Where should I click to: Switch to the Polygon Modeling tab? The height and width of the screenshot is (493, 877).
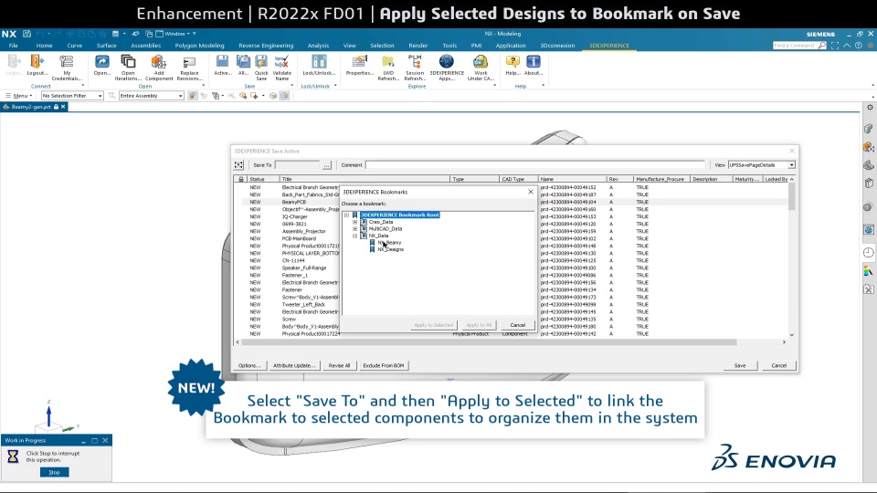point(199,46)
